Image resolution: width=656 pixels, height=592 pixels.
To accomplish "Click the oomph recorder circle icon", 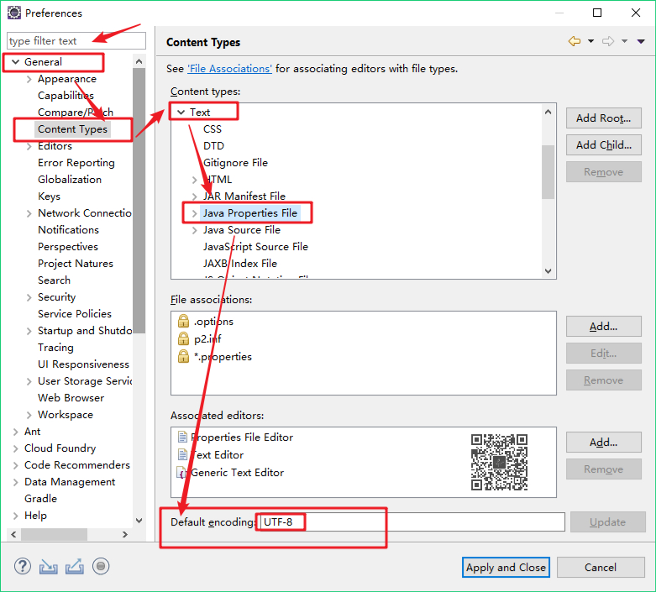I will [101, 567].
